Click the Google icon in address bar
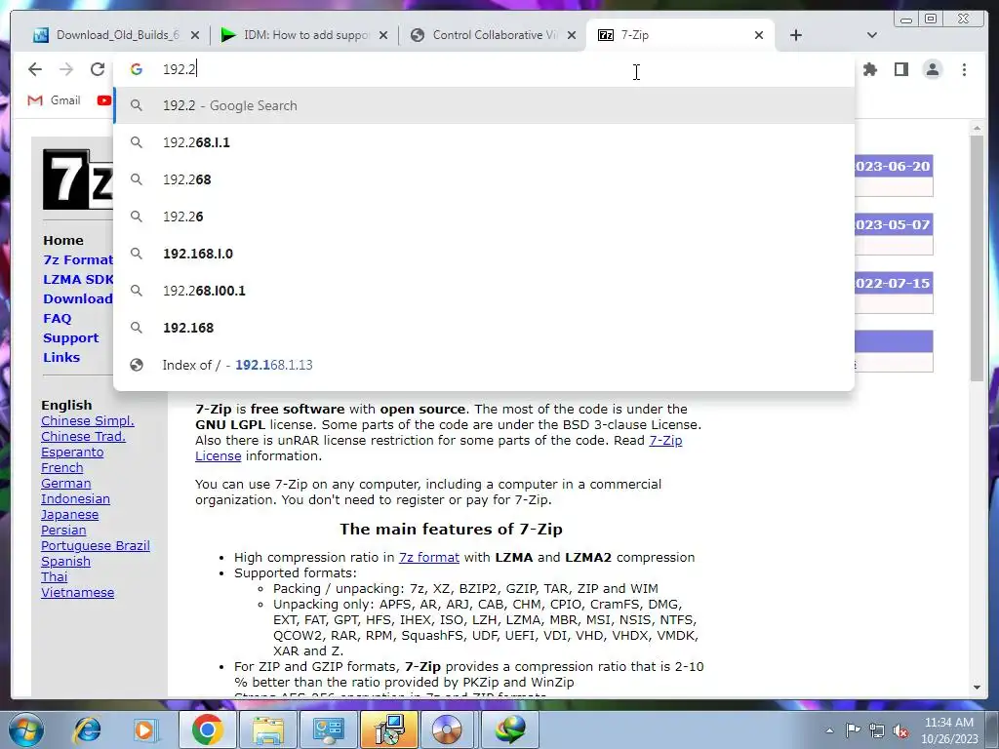This screenshot has width=999, height=749. click(137, 69)
